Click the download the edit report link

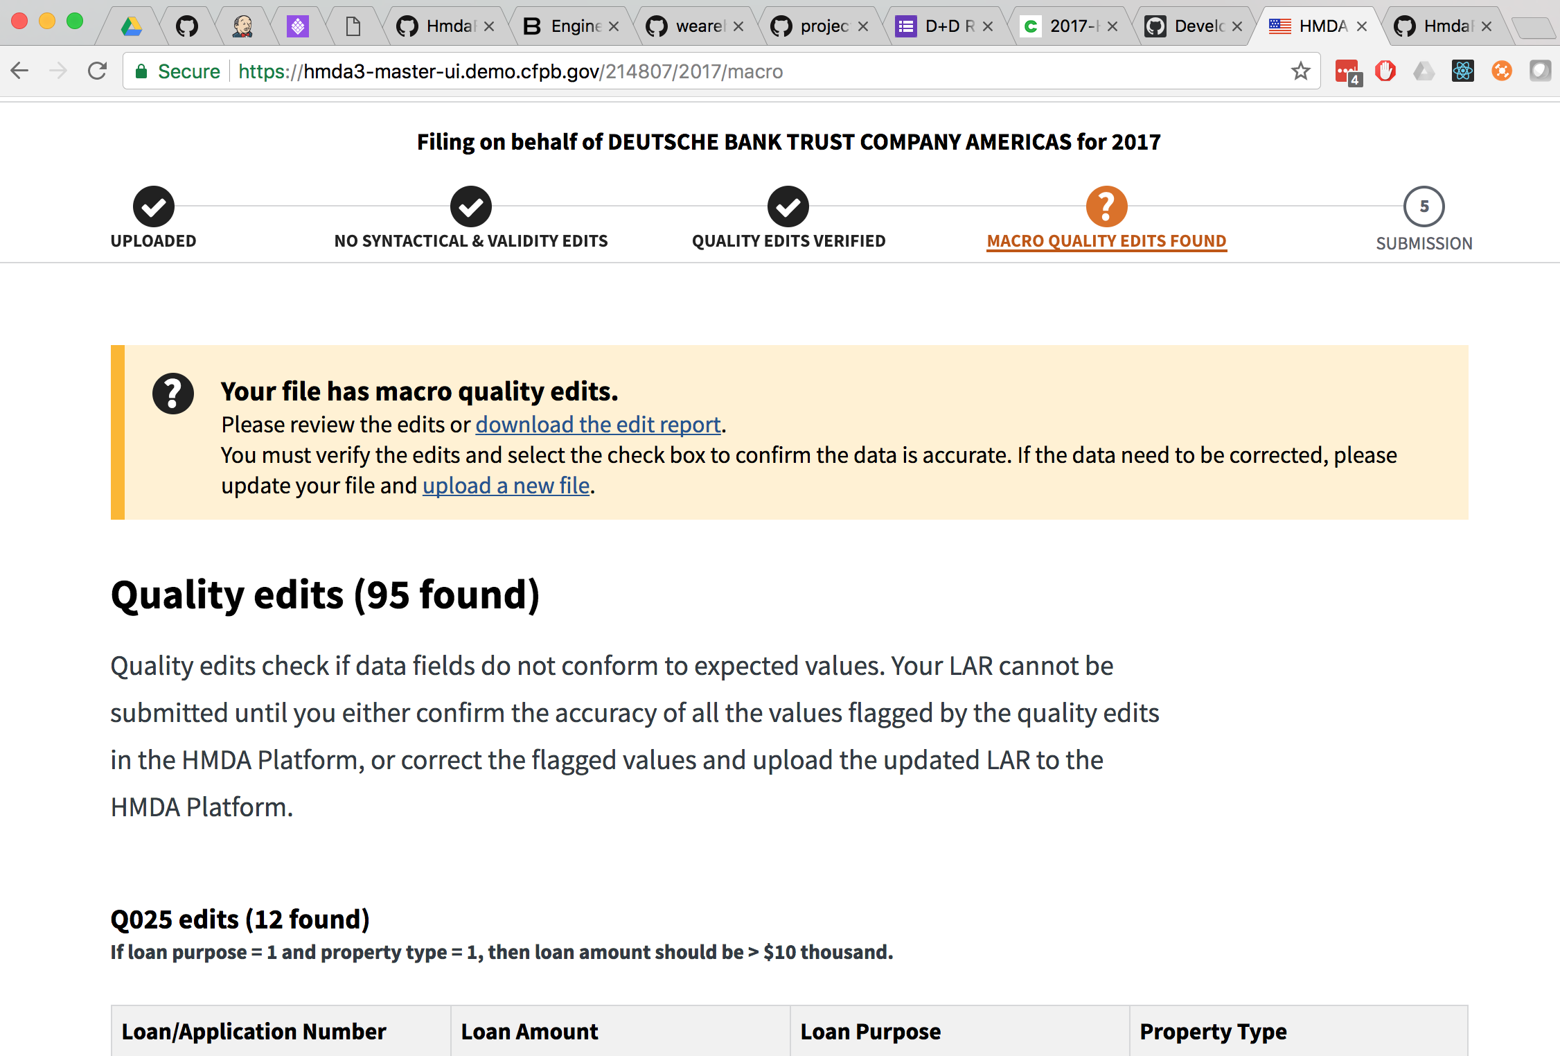tap(597, 424)
